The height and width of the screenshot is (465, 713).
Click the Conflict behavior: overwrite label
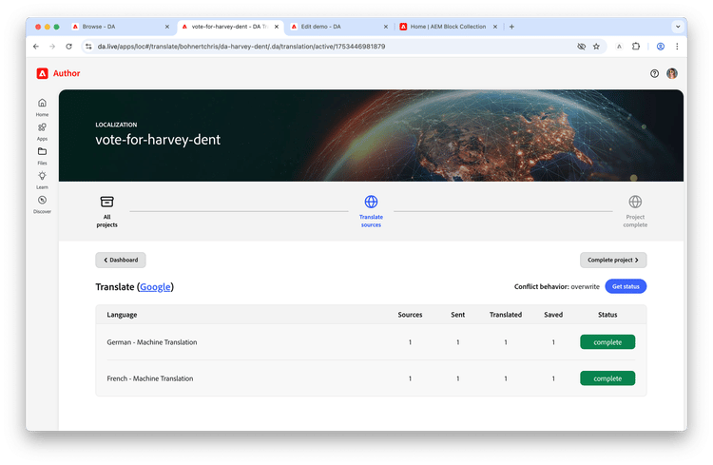[x=557, y=286]
